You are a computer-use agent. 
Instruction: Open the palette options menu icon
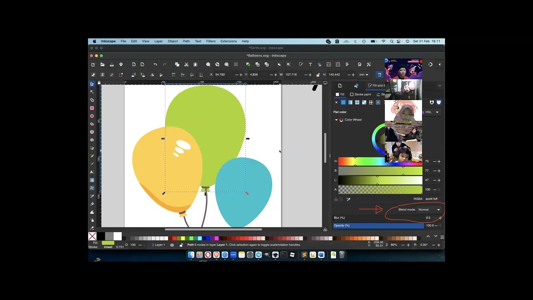442,237
